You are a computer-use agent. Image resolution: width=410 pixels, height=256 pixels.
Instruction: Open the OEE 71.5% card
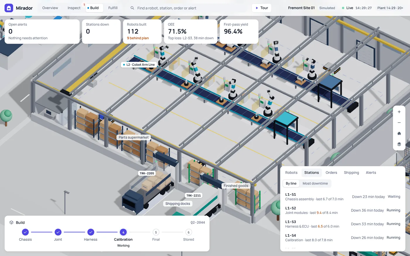pyautogui.click(x=191, y=32)
